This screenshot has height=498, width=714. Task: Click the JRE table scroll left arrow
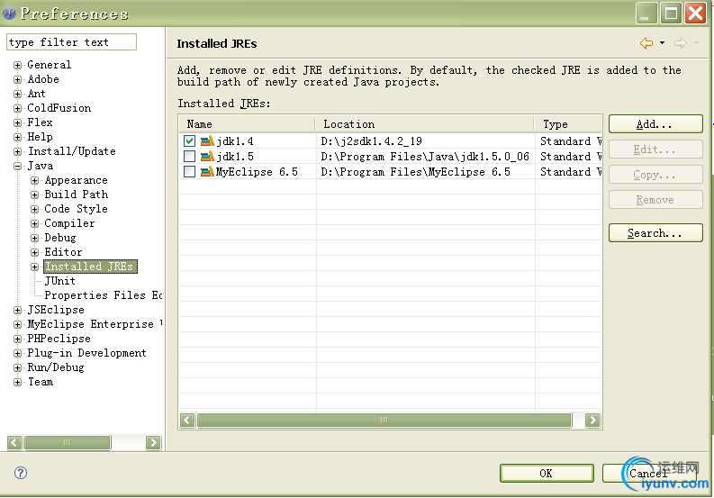(187, 420)
